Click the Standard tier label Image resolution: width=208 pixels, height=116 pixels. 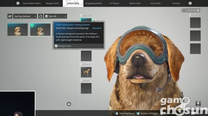pyautogui.click(x=97, y=28)
